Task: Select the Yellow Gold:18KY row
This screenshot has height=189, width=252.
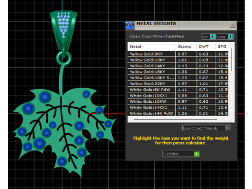Action: pos(178,72)
